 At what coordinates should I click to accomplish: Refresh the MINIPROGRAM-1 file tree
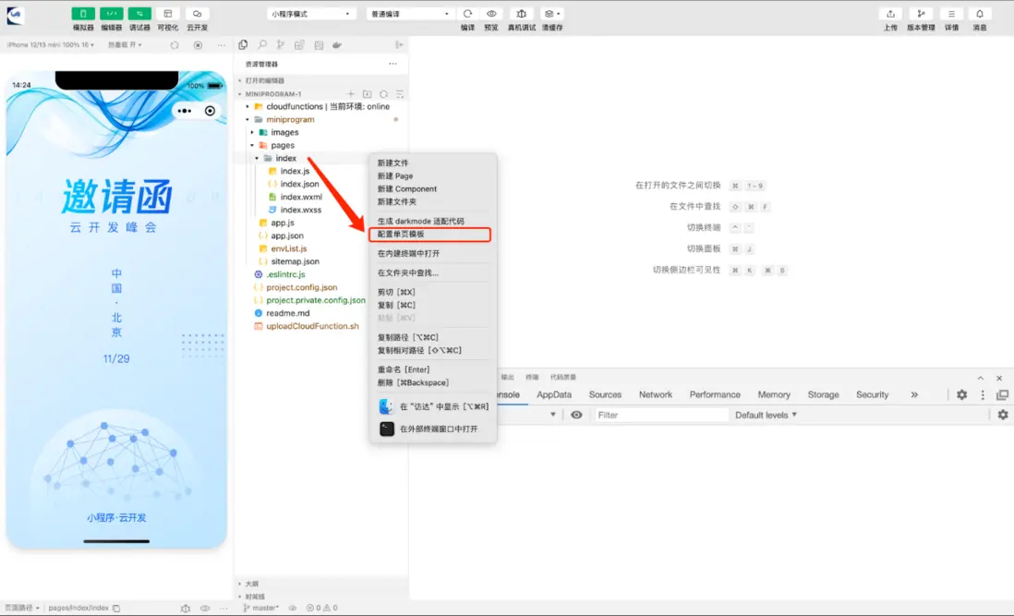coord(383,93)
